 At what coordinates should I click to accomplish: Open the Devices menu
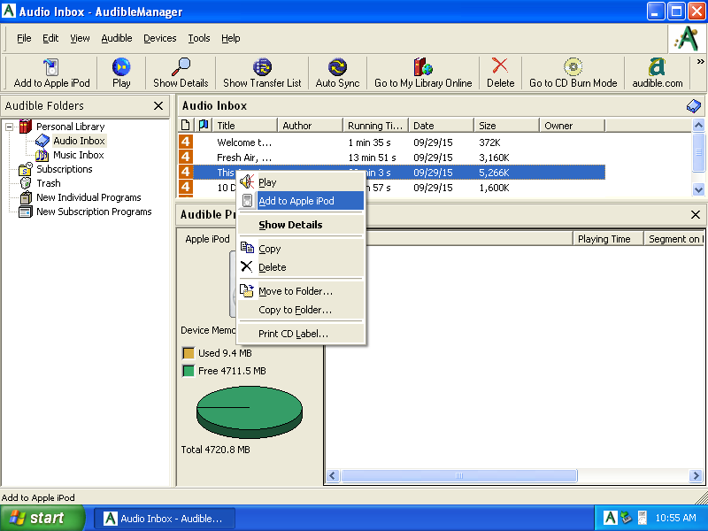(160, 38)
